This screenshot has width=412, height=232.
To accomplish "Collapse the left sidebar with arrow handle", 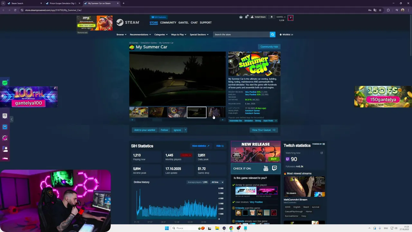I will point(12,119).
